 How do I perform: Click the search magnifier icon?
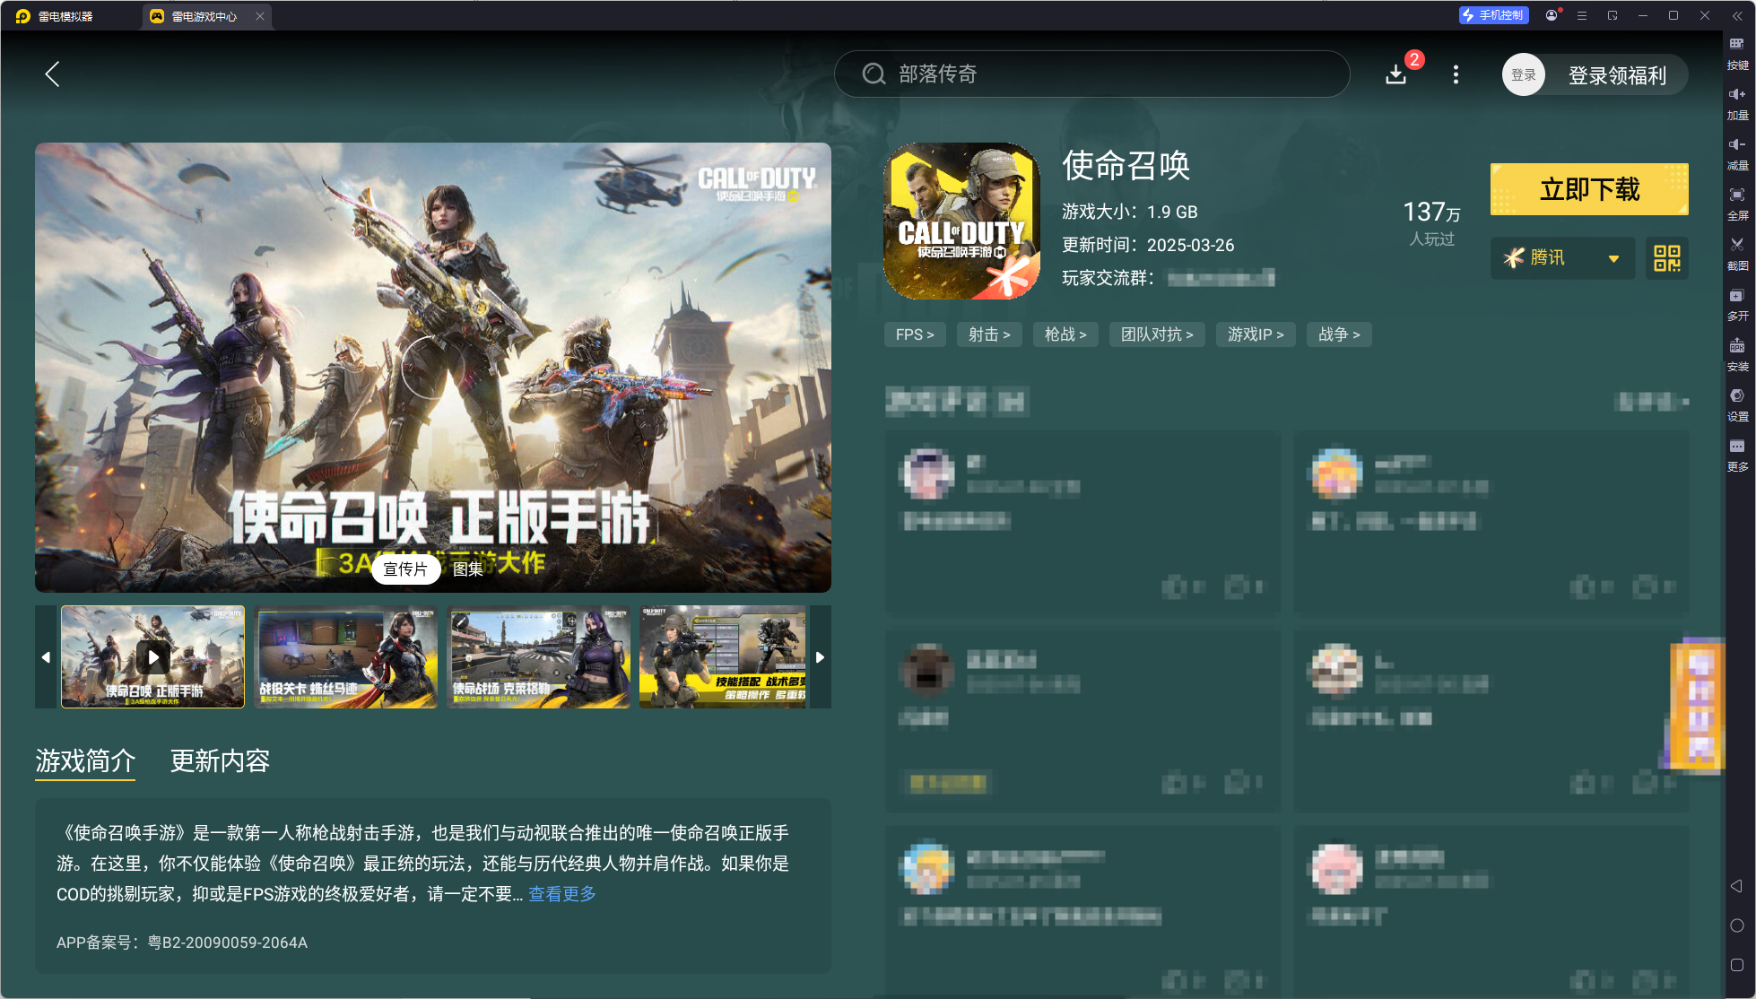click(x=874, y=74)
